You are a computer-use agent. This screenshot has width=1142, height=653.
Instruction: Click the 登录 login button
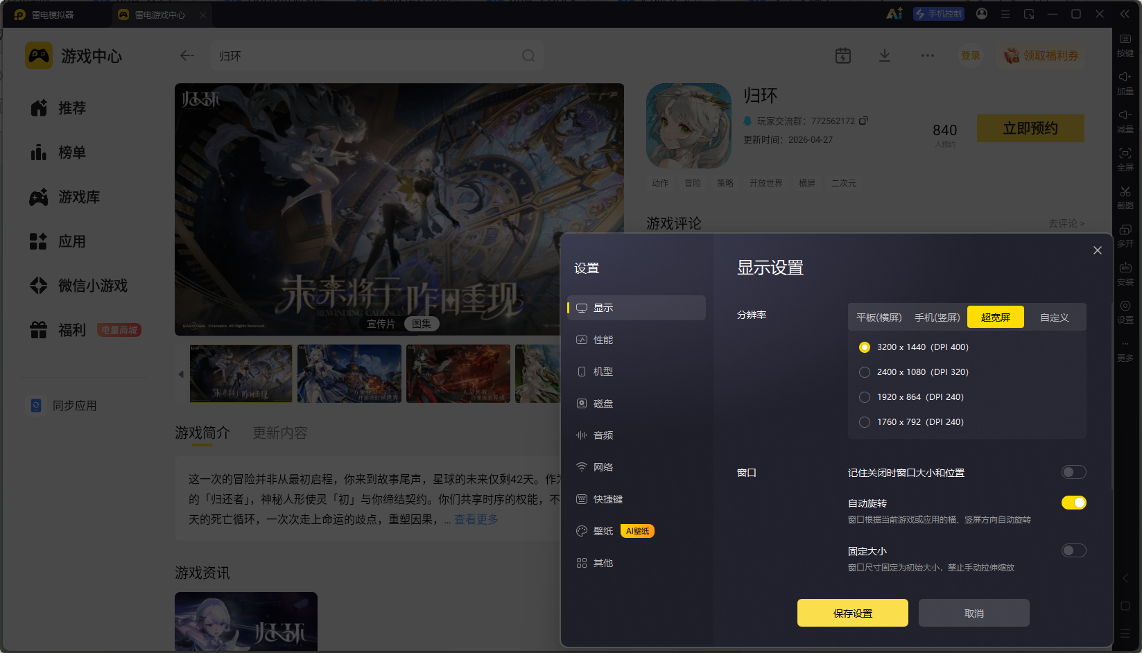pyautogui.click(x=971, y=55)
